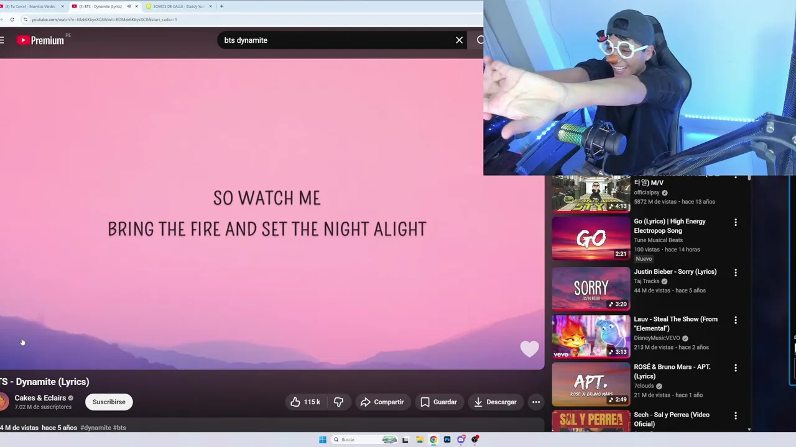796x447 pixels.
Task: Open options menu for 'Go (Lyrics)' video
Action: coord(736,222)
